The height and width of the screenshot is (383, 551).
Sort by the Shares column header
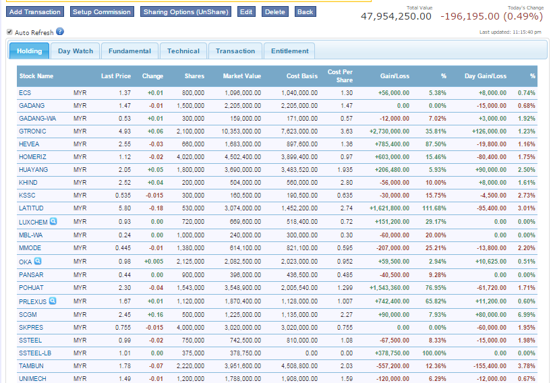[195, 76]
